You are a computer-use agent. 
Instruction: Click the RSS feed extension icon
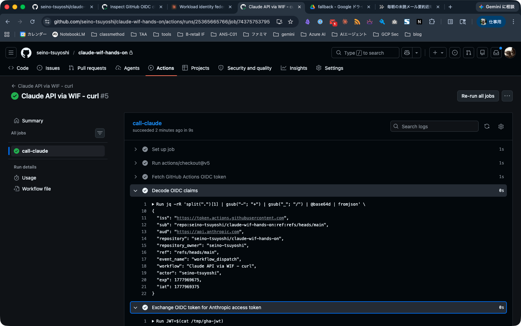pos(357,22)
